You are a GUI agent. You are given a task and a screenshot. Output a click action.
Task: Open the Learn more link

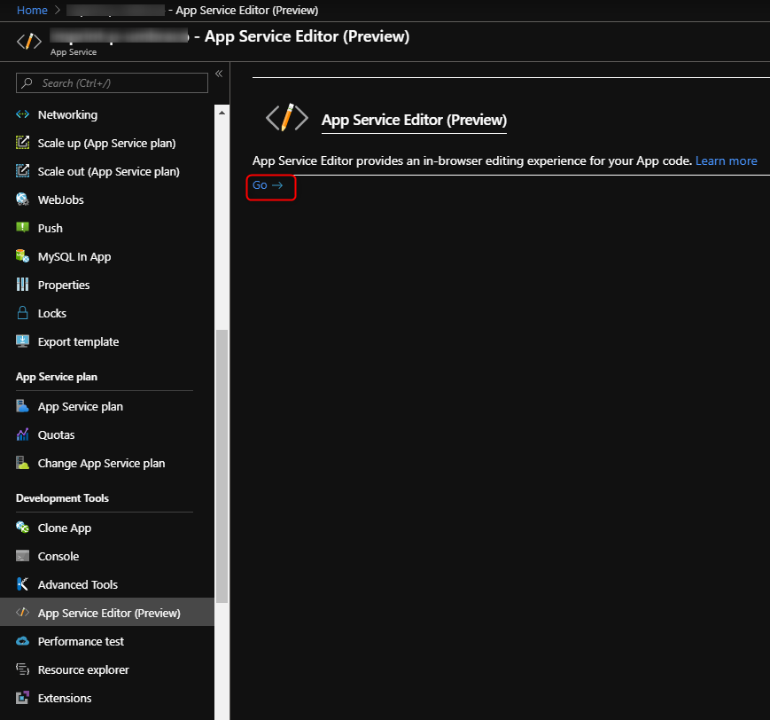click(726, 160)
